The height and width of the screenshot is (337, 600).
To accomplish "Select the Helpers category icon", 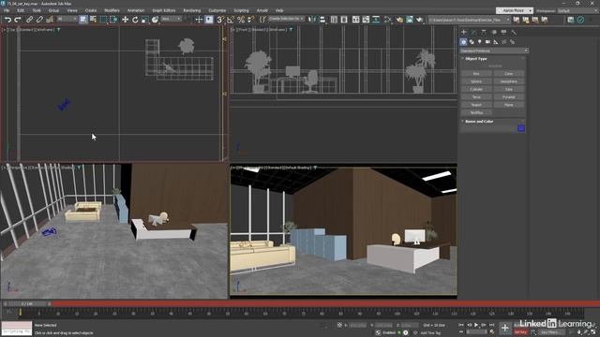I will (x=496, y=41).
